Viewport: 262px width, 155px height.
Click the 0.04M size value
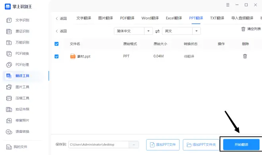(x=158, y=56)
